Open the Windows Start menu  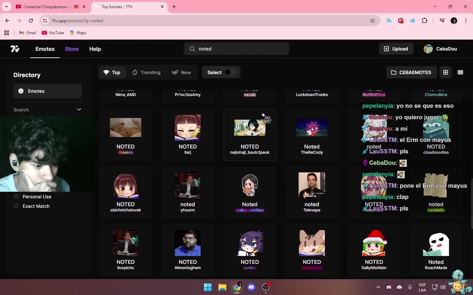pyautogui.click(x=207, y=287)
